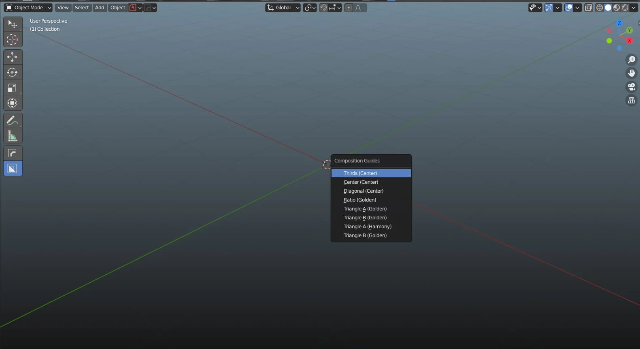Open the Object menu
Image resolution: width=640 pixels, height=349 pixels.
pyautogui.click(x=118, y=8)
